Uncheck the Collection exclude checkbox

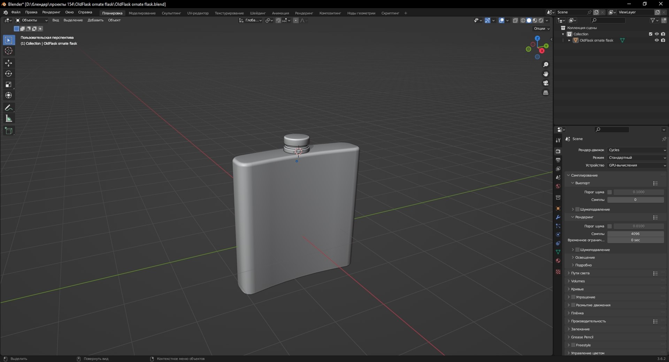click(x=651, y=34)
